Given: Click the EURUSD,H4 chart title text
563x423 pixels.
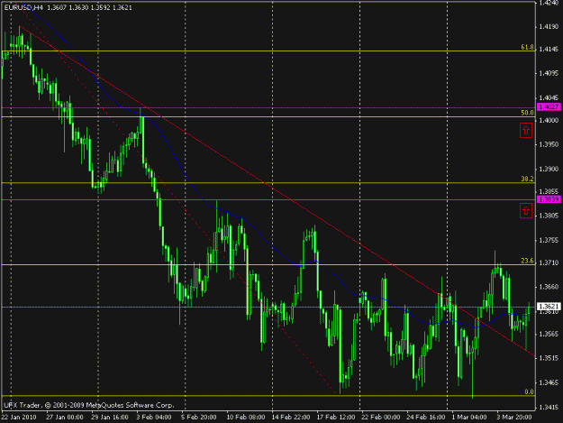Looking at the screenshot, I should coord(24,7).
